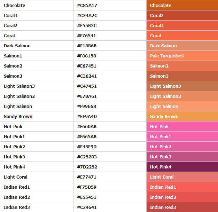Click hex code #E55B3C for Coral2
Image resolution: width=218 pixels, height=212 pixels.
click(x=87, y=26)
